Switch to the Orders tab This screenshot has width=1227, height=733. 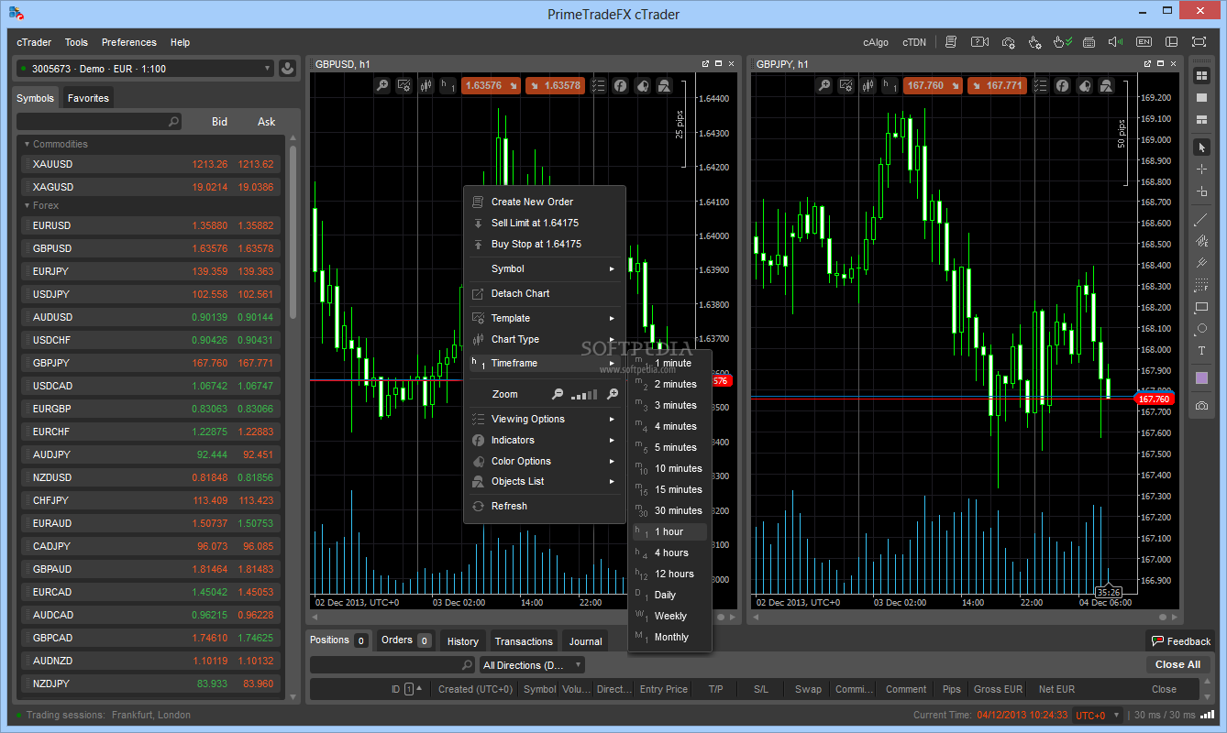pyautogui.click(x=405, y=640)
